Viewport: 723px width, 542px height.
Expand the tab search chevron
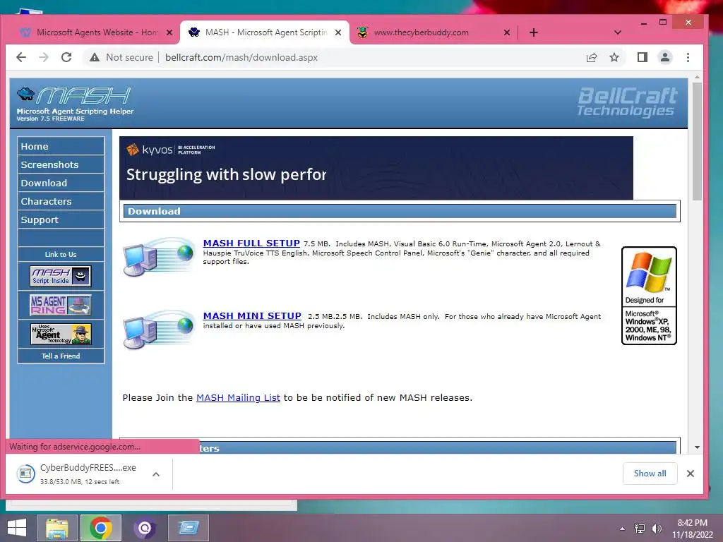[x=618, y=32]
